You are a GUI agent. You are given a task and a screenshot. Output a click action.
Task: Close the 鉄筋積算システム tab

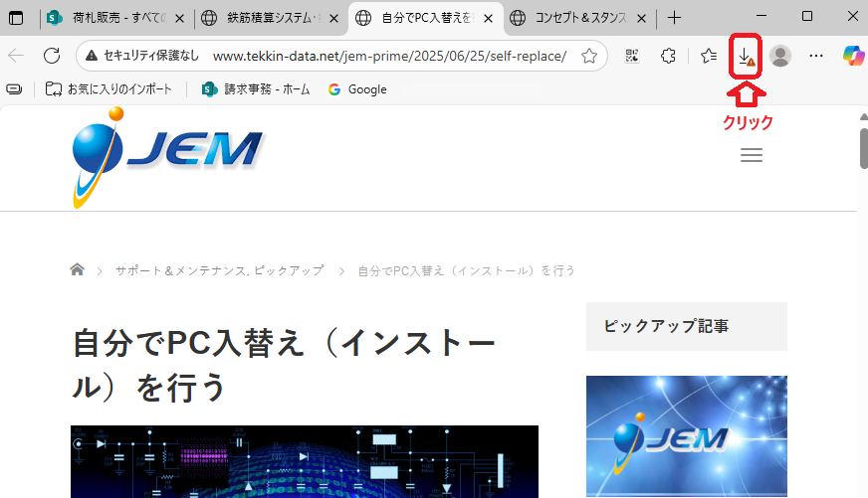pyautogui.click(x=333, y=18)
